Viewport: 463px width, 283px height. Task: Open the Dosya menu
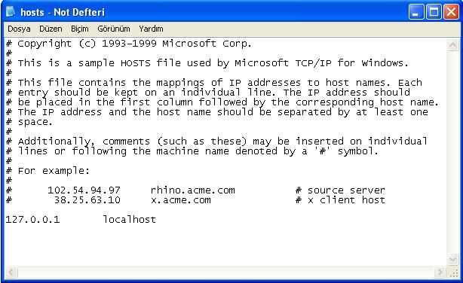click(19, 29)
